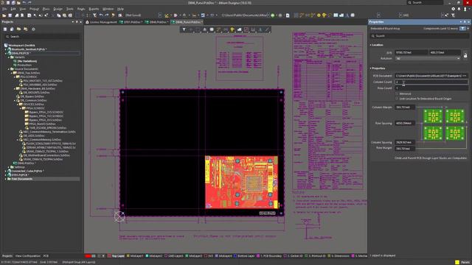Click the cross-probe funnel icon in the toolbar
472x265 pixels.
pyautogui.click(x=94, y=15)
